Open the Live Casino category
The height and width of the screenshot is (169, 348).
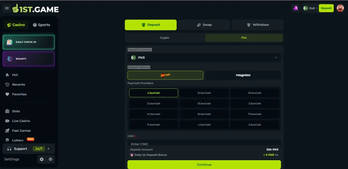(x=21, y=121)
